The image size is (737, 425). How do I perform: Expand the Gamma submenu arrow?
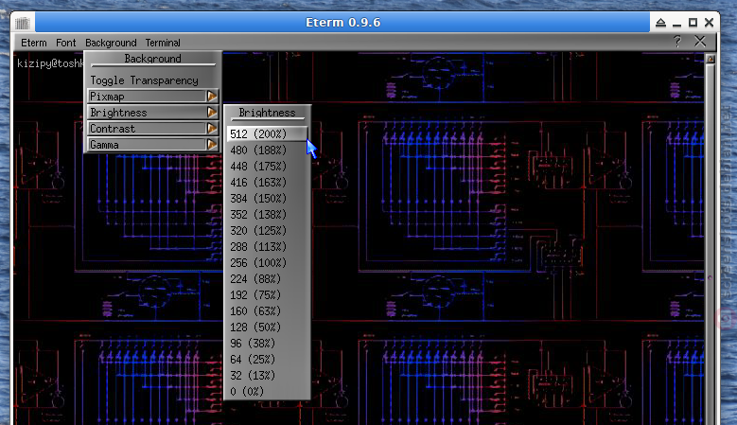[212, 144]
